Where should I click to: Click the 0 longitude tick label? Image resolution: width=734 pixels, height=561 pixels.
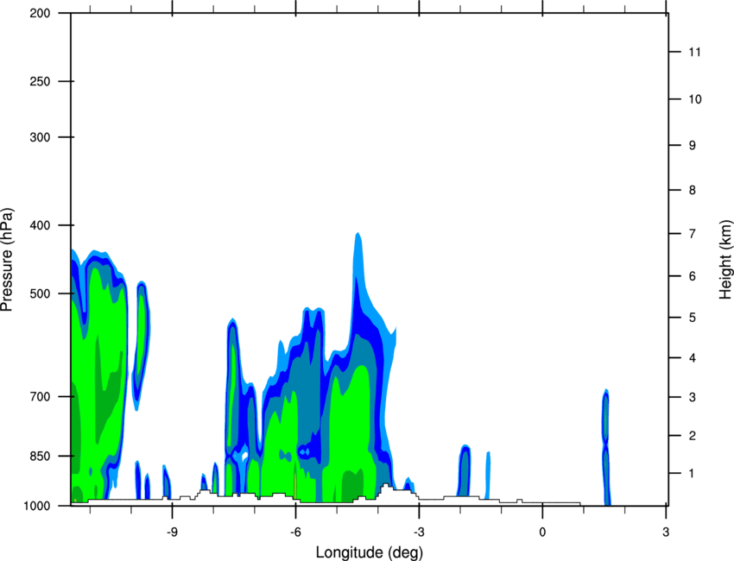point(542,533)
